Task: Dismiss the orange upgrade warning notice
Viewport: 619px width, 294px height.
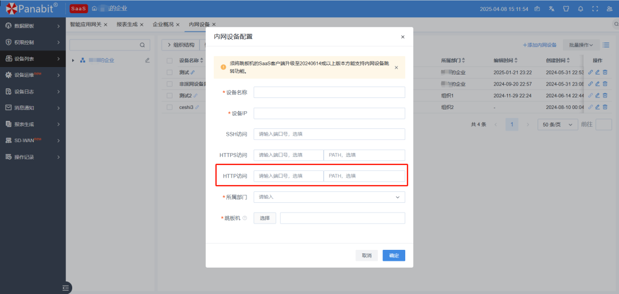Action: point(397,68)
